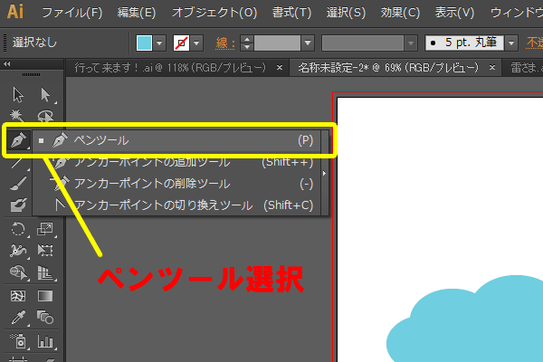Viewport: 543px width, 362px height.
Task: Open the stroke color dropdown arrow
Action: pyautogui.click(x=196, y=43)
